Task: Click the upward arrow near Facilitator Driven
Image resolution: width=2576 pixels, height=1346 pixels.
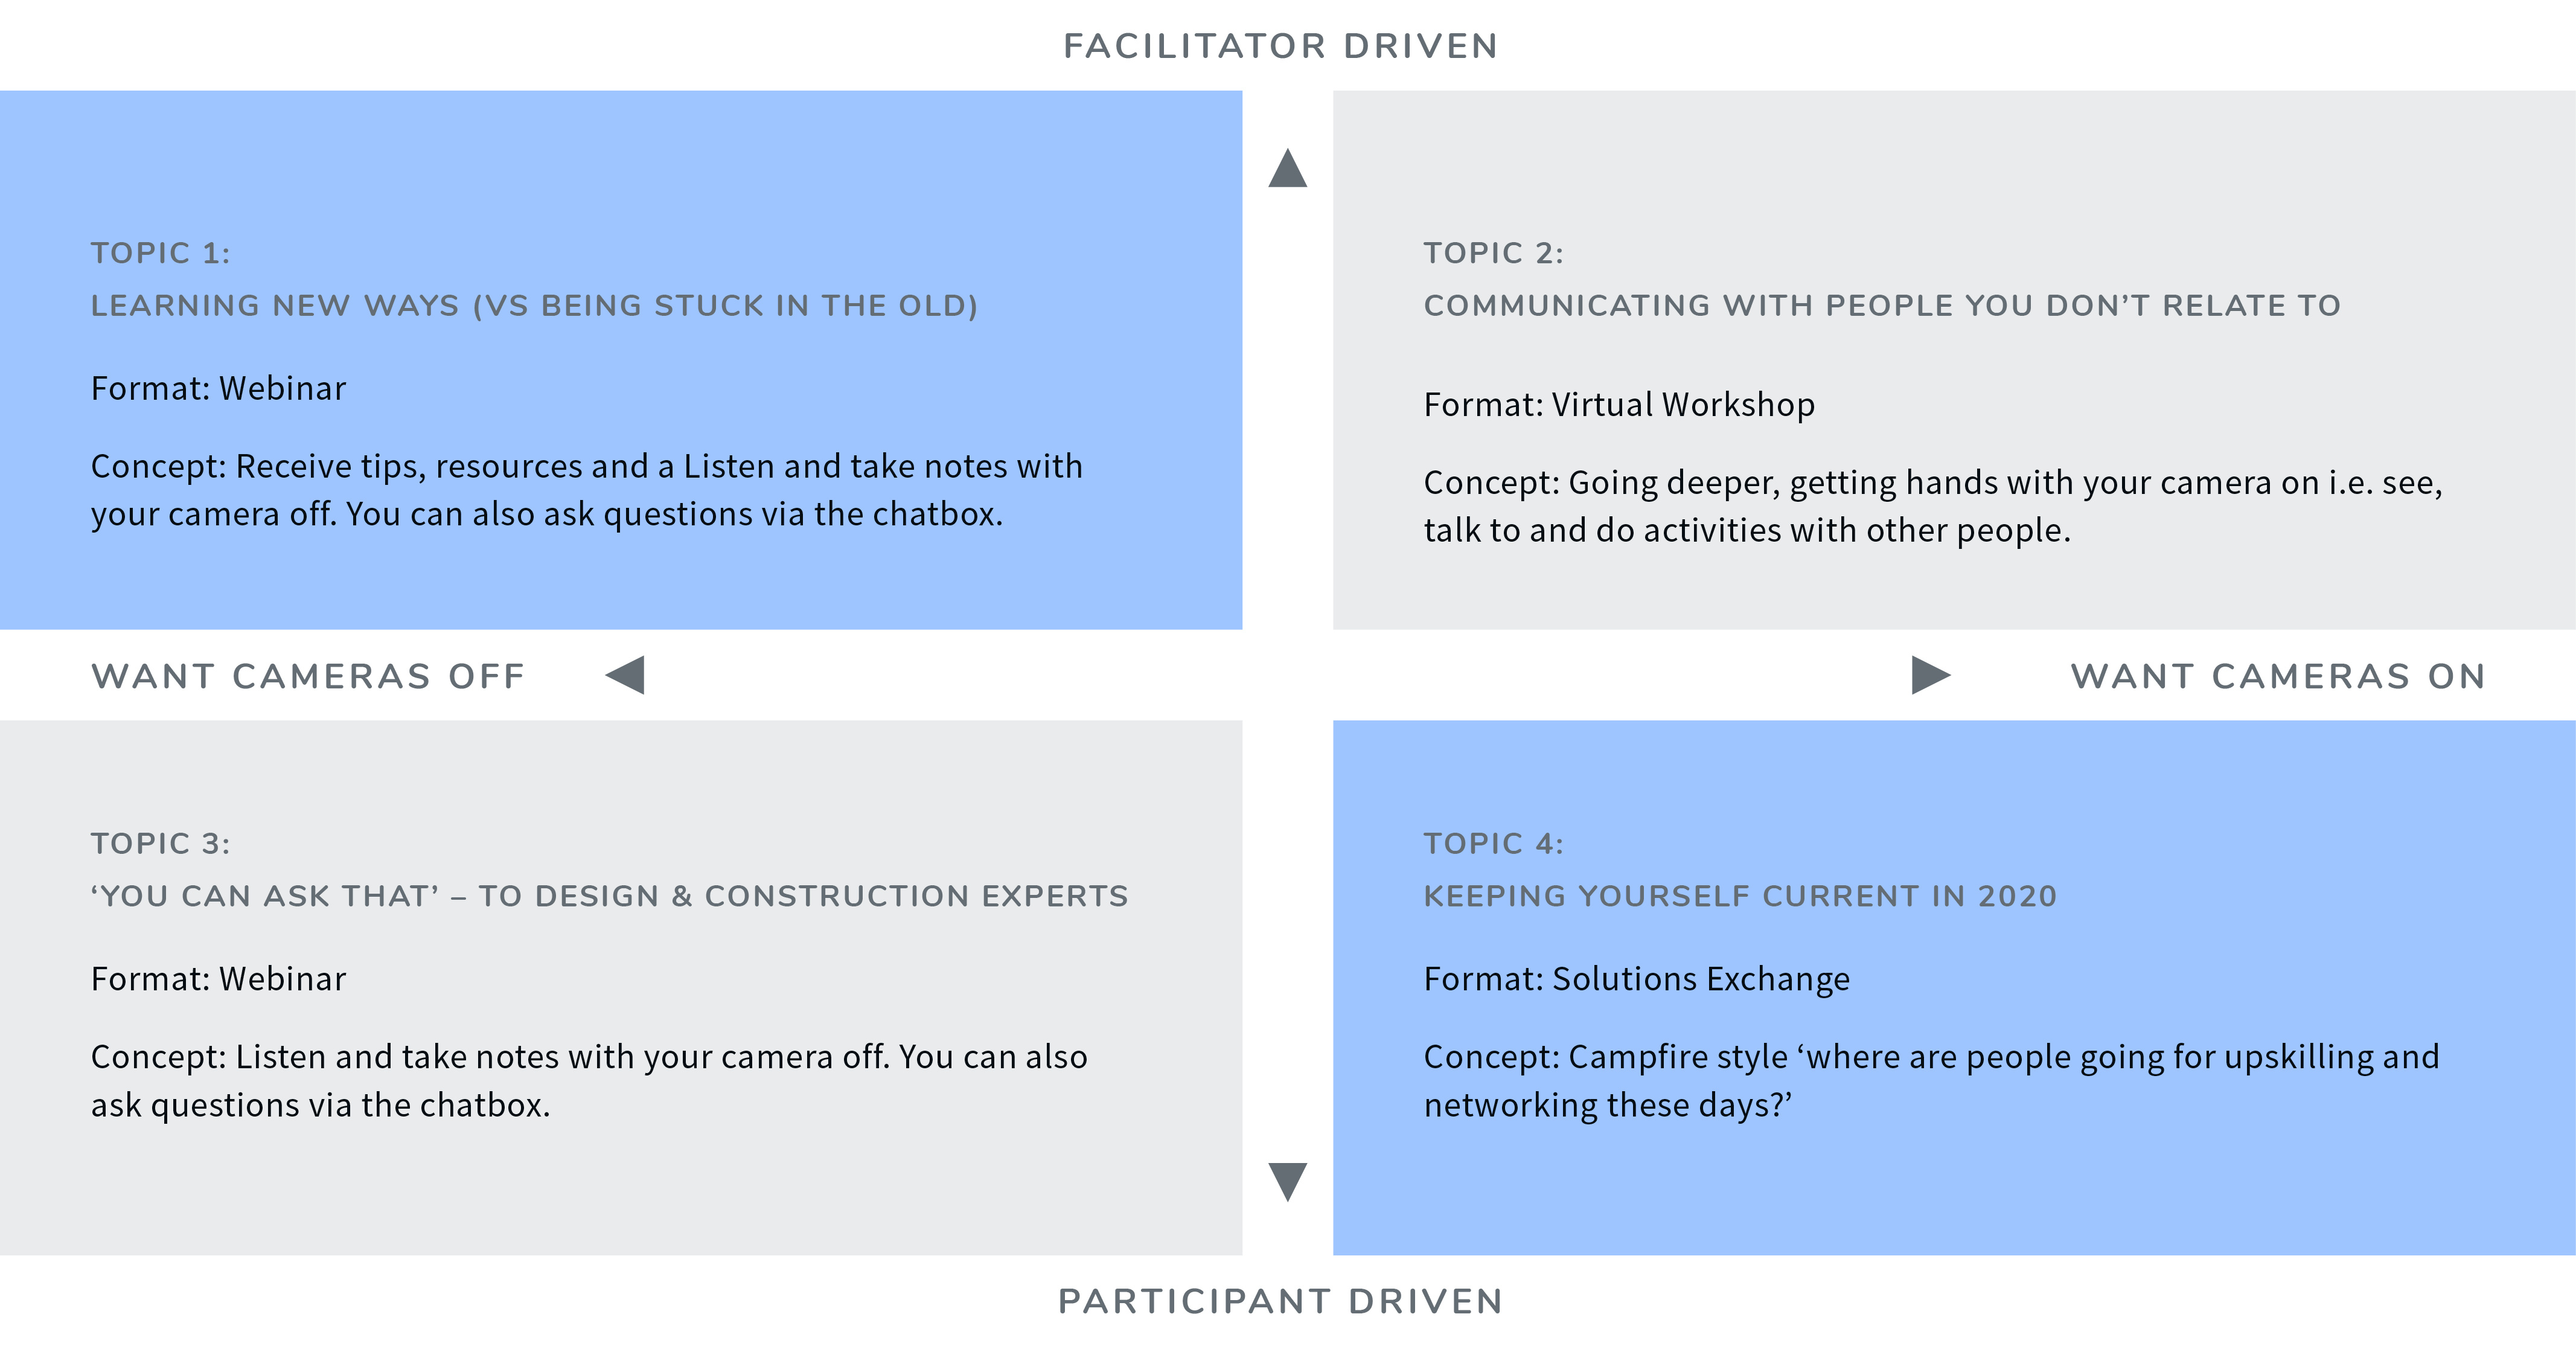Action: click(1287, 168)
